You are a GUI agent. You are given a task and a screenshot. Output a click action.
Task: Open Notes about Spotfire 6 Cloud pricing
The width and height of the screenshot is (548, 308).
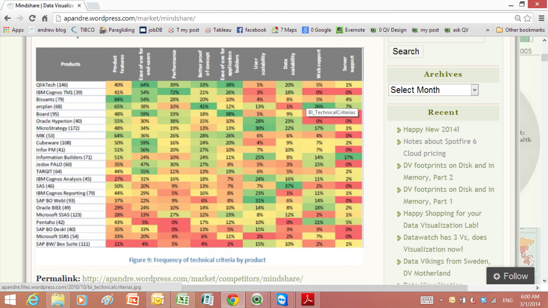(440, 147)
